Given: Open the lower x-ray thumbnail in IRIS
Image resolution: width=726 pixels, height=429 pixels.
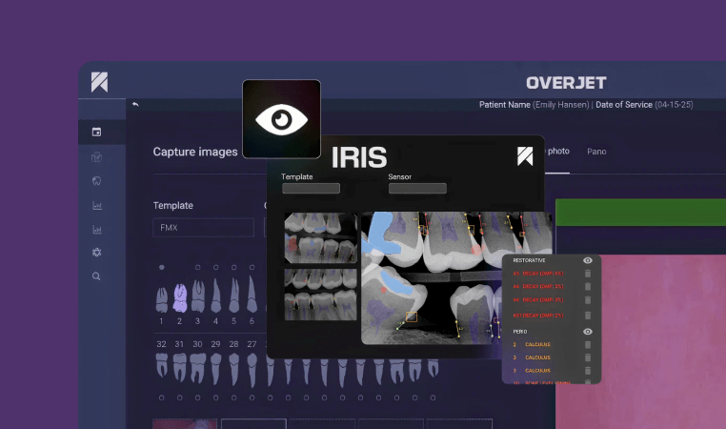Looking at the screenshot, I should point(321,296).
